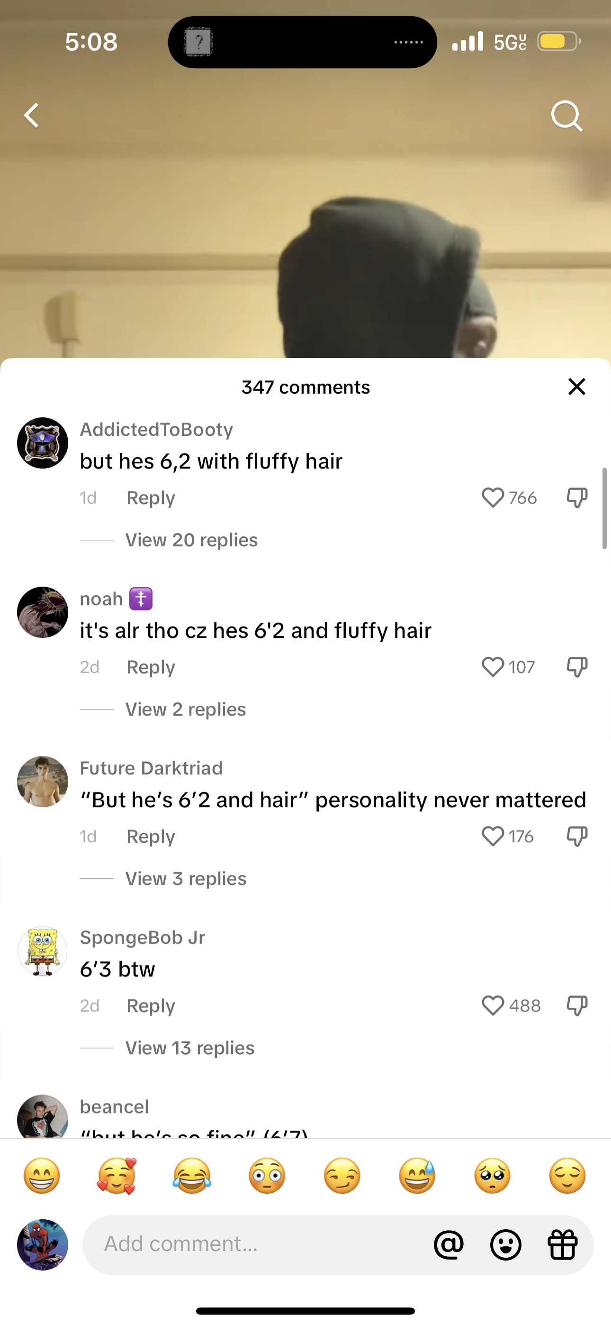This screenshot has width=611, height=1326.
Task: Close the comments panel
Action: [x=577, y=387]
